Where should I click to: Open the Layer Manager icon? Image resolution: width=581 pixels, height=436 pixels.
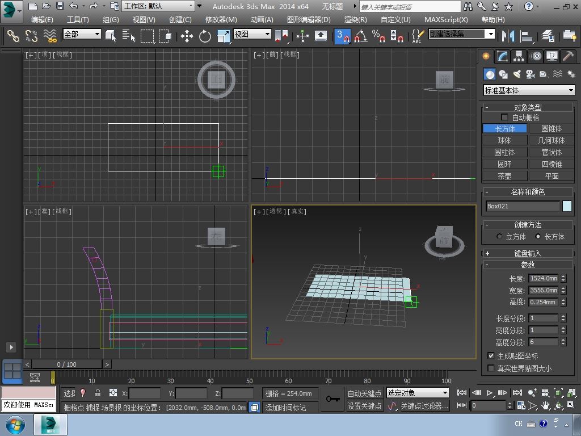[548, 36]
